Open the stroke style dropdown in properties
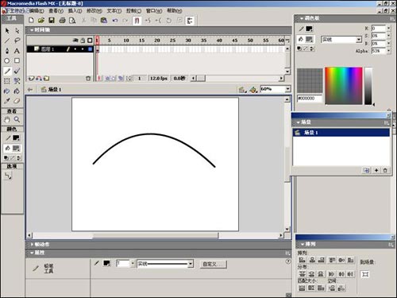The image size is (397, 298). pos(191,264)
